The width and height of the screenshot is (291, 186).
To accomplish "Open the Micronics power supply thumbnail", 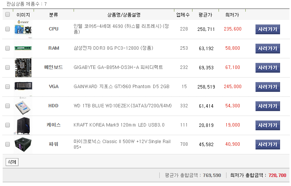I will tap(23, 144).
